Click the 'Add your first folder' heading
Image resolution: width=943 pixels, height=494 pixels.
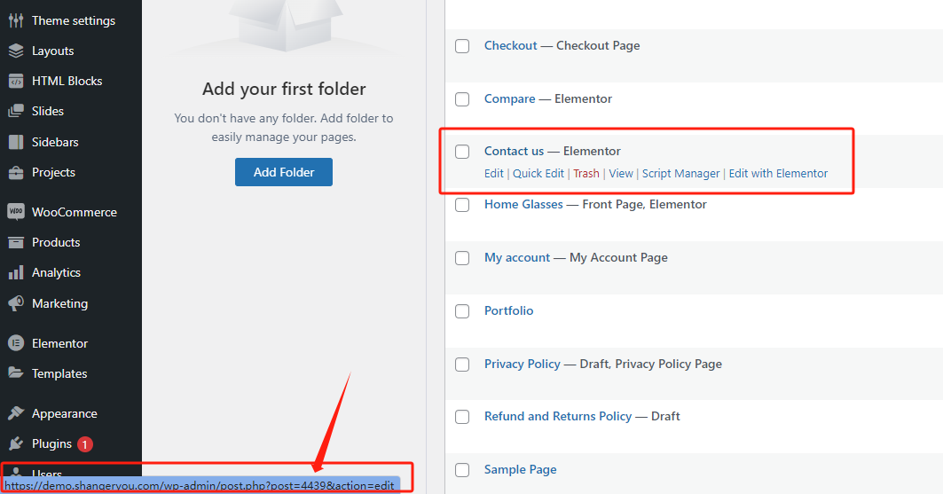click(284, 89)
